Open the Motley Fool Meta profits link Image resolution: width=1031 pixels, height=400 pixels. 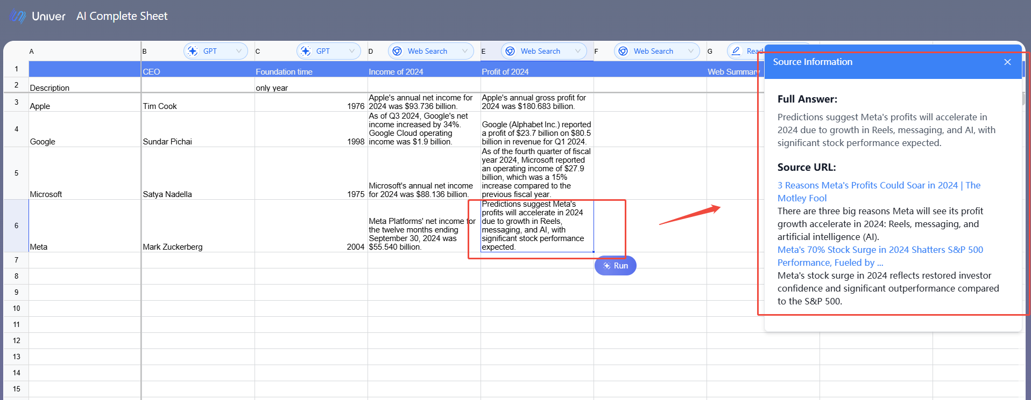pos(879,192)
